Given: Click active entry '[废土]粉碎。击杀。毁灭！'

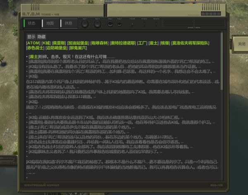Looking at the screenshot, I should click(72, 57).
